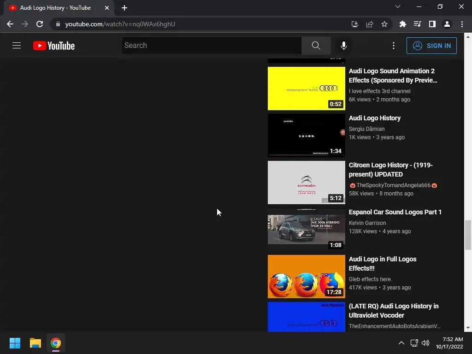Toggle Chrome side panel icon
Image resolution: width=472 pixels, height=354 pixels.
(x=432, y=24)
